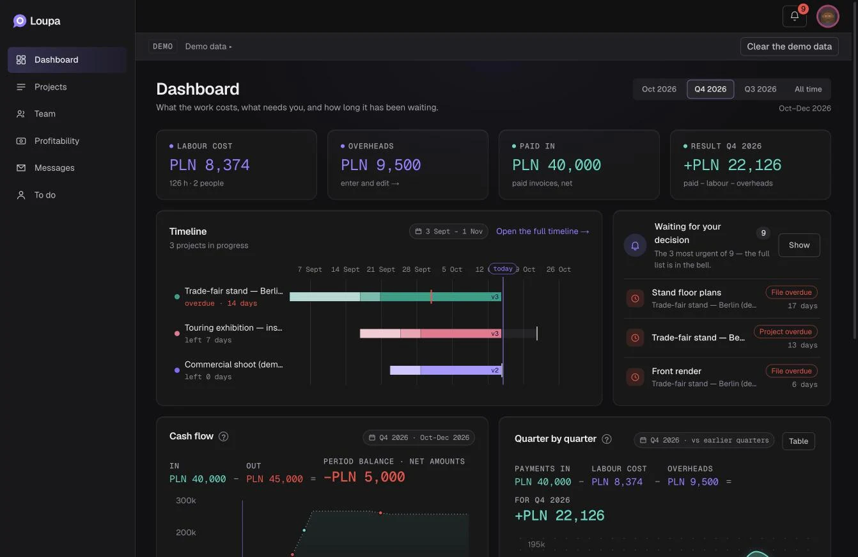The image size is (858, 557).
Task: Click the Dashboard grid icon in the sidebar
Action: 21,60
